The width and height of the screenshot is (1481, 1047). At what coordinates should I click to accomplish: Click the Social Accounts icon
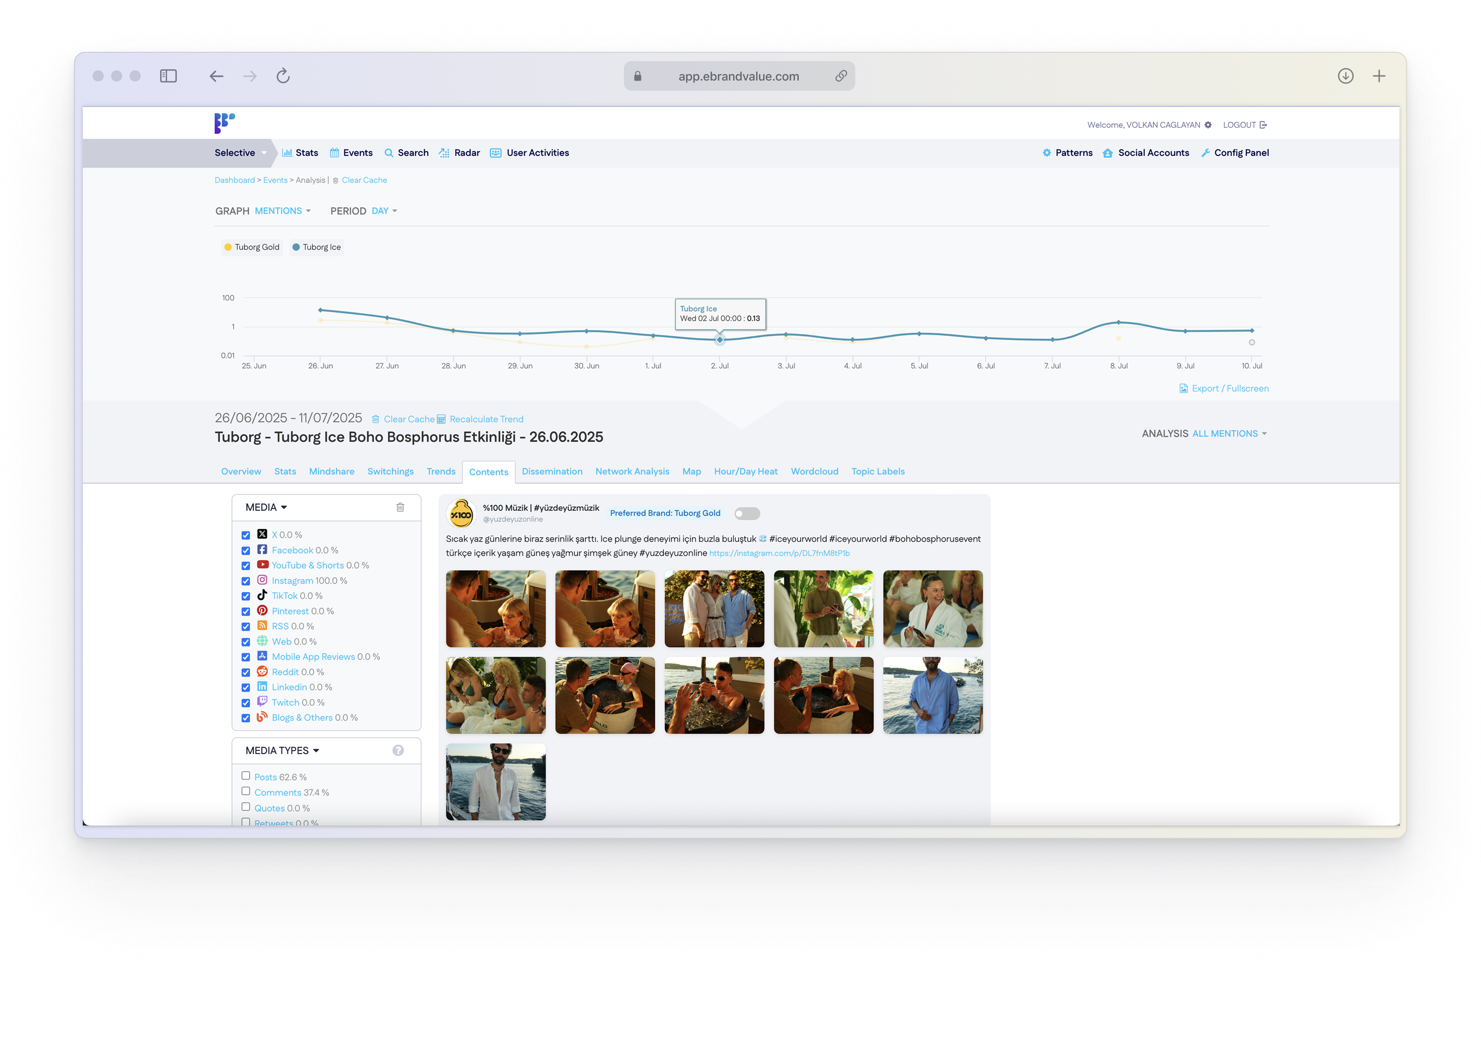[1108, 153]
